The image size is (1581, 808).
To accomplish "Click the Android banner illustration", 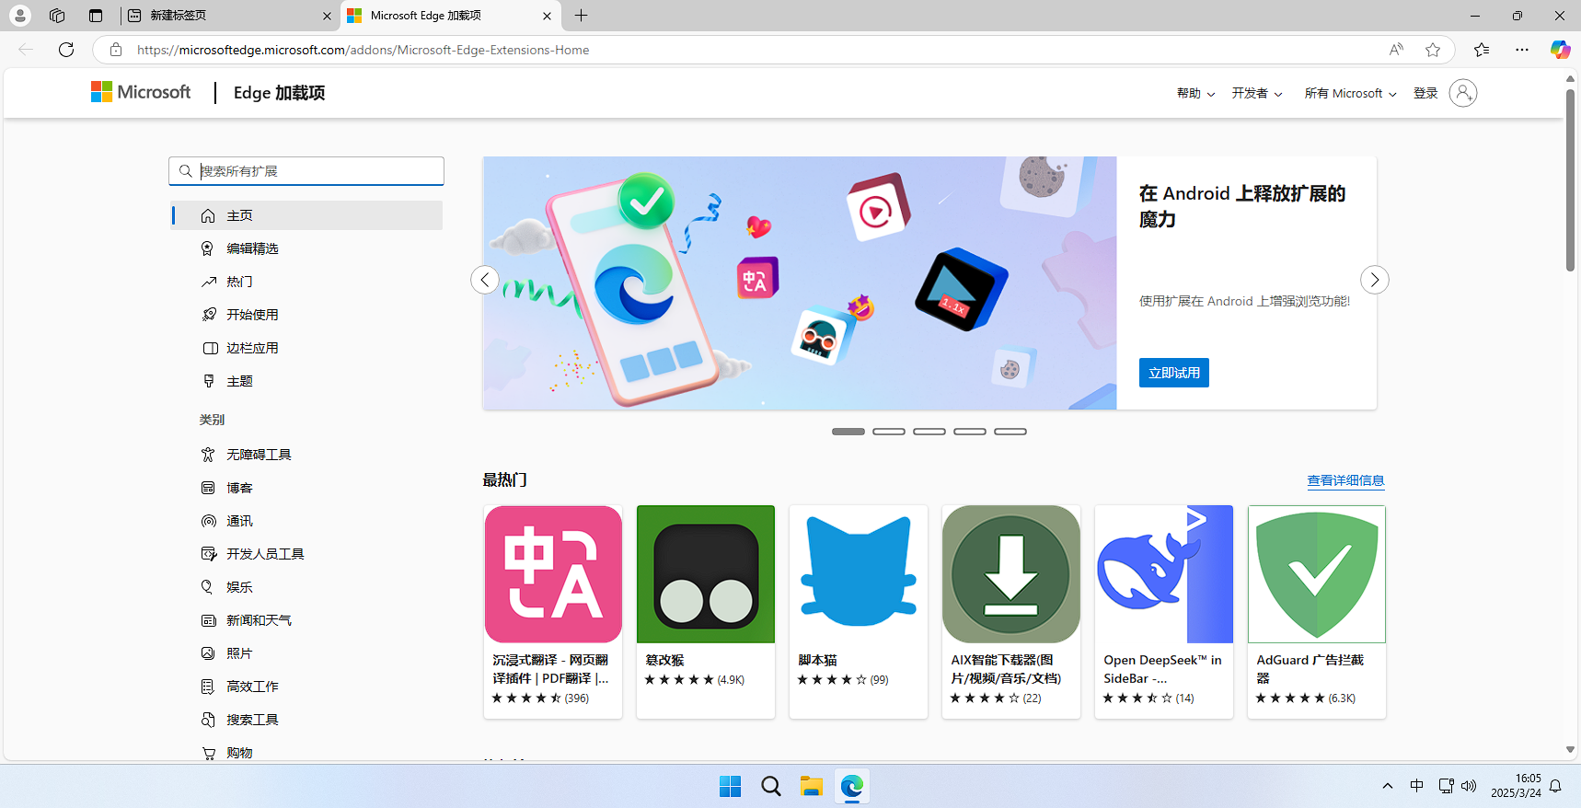I will 800,283.
